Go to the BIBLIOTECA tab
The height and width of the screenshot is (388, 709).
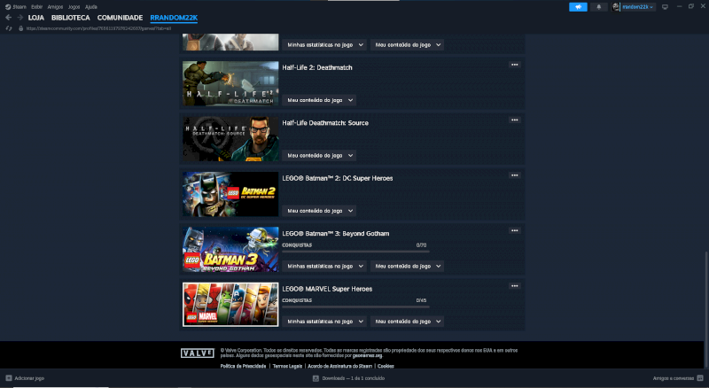(x=71, y=18)
